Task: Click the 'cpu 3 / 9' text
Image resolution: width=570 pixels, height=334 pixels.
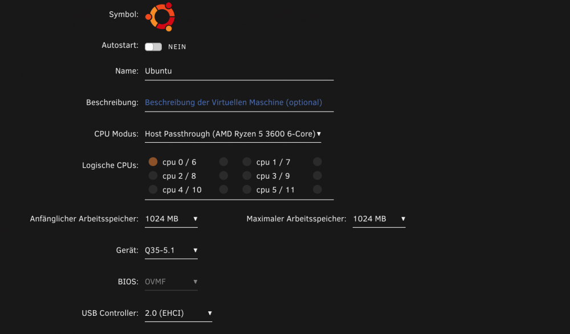Action: pos(273,176)
